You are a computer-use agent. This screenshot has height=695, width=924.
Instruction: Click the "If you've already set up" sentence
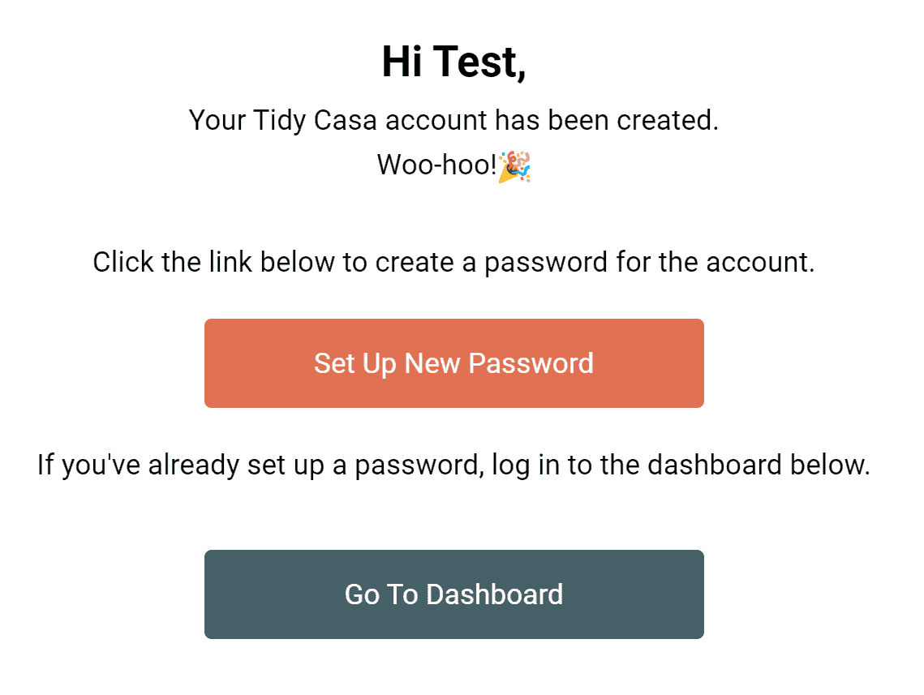[453, 465]
